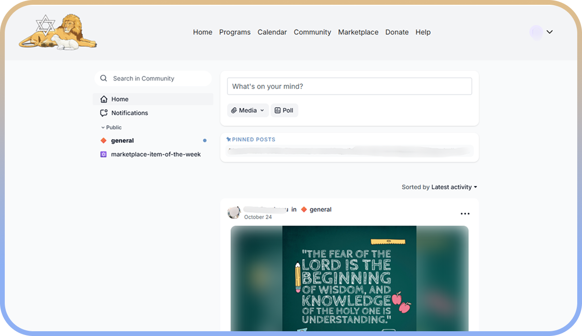The height and width of the screenshot is (336, 582).
Task: Open the profile account dropdown at top right
Action: coord(541,31)
